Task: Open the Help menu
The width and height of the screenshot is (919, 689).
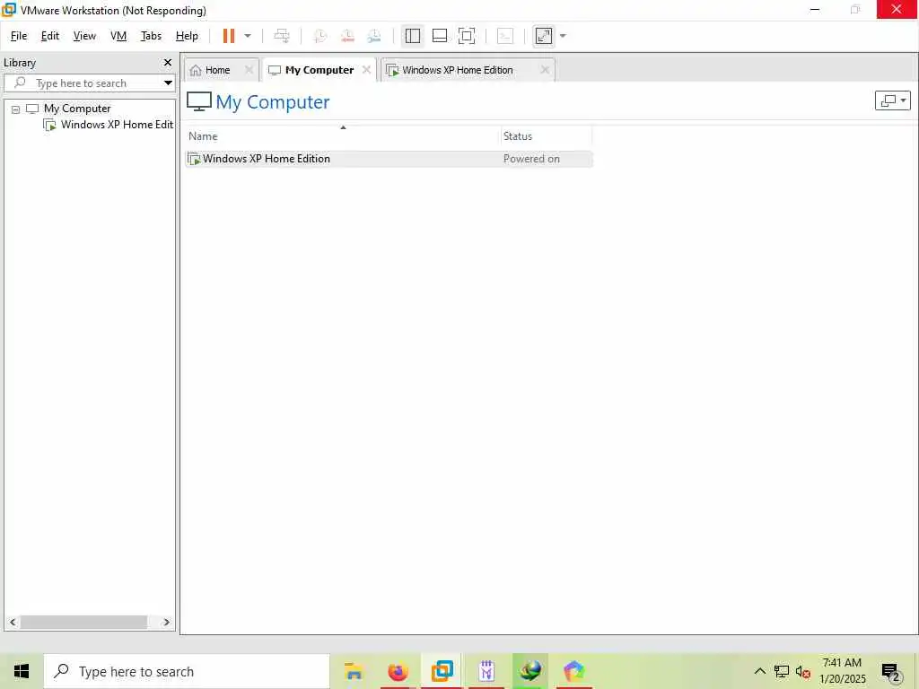Action: point(187,36)
